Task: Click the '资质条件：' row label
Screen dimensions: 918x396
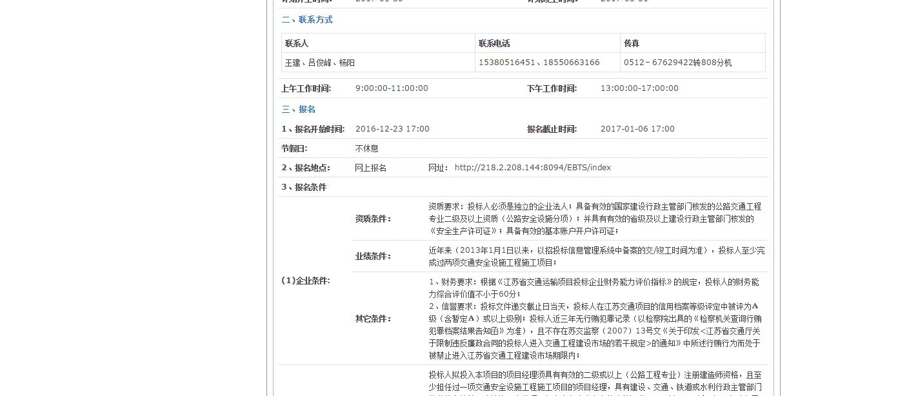Action: 373,219
